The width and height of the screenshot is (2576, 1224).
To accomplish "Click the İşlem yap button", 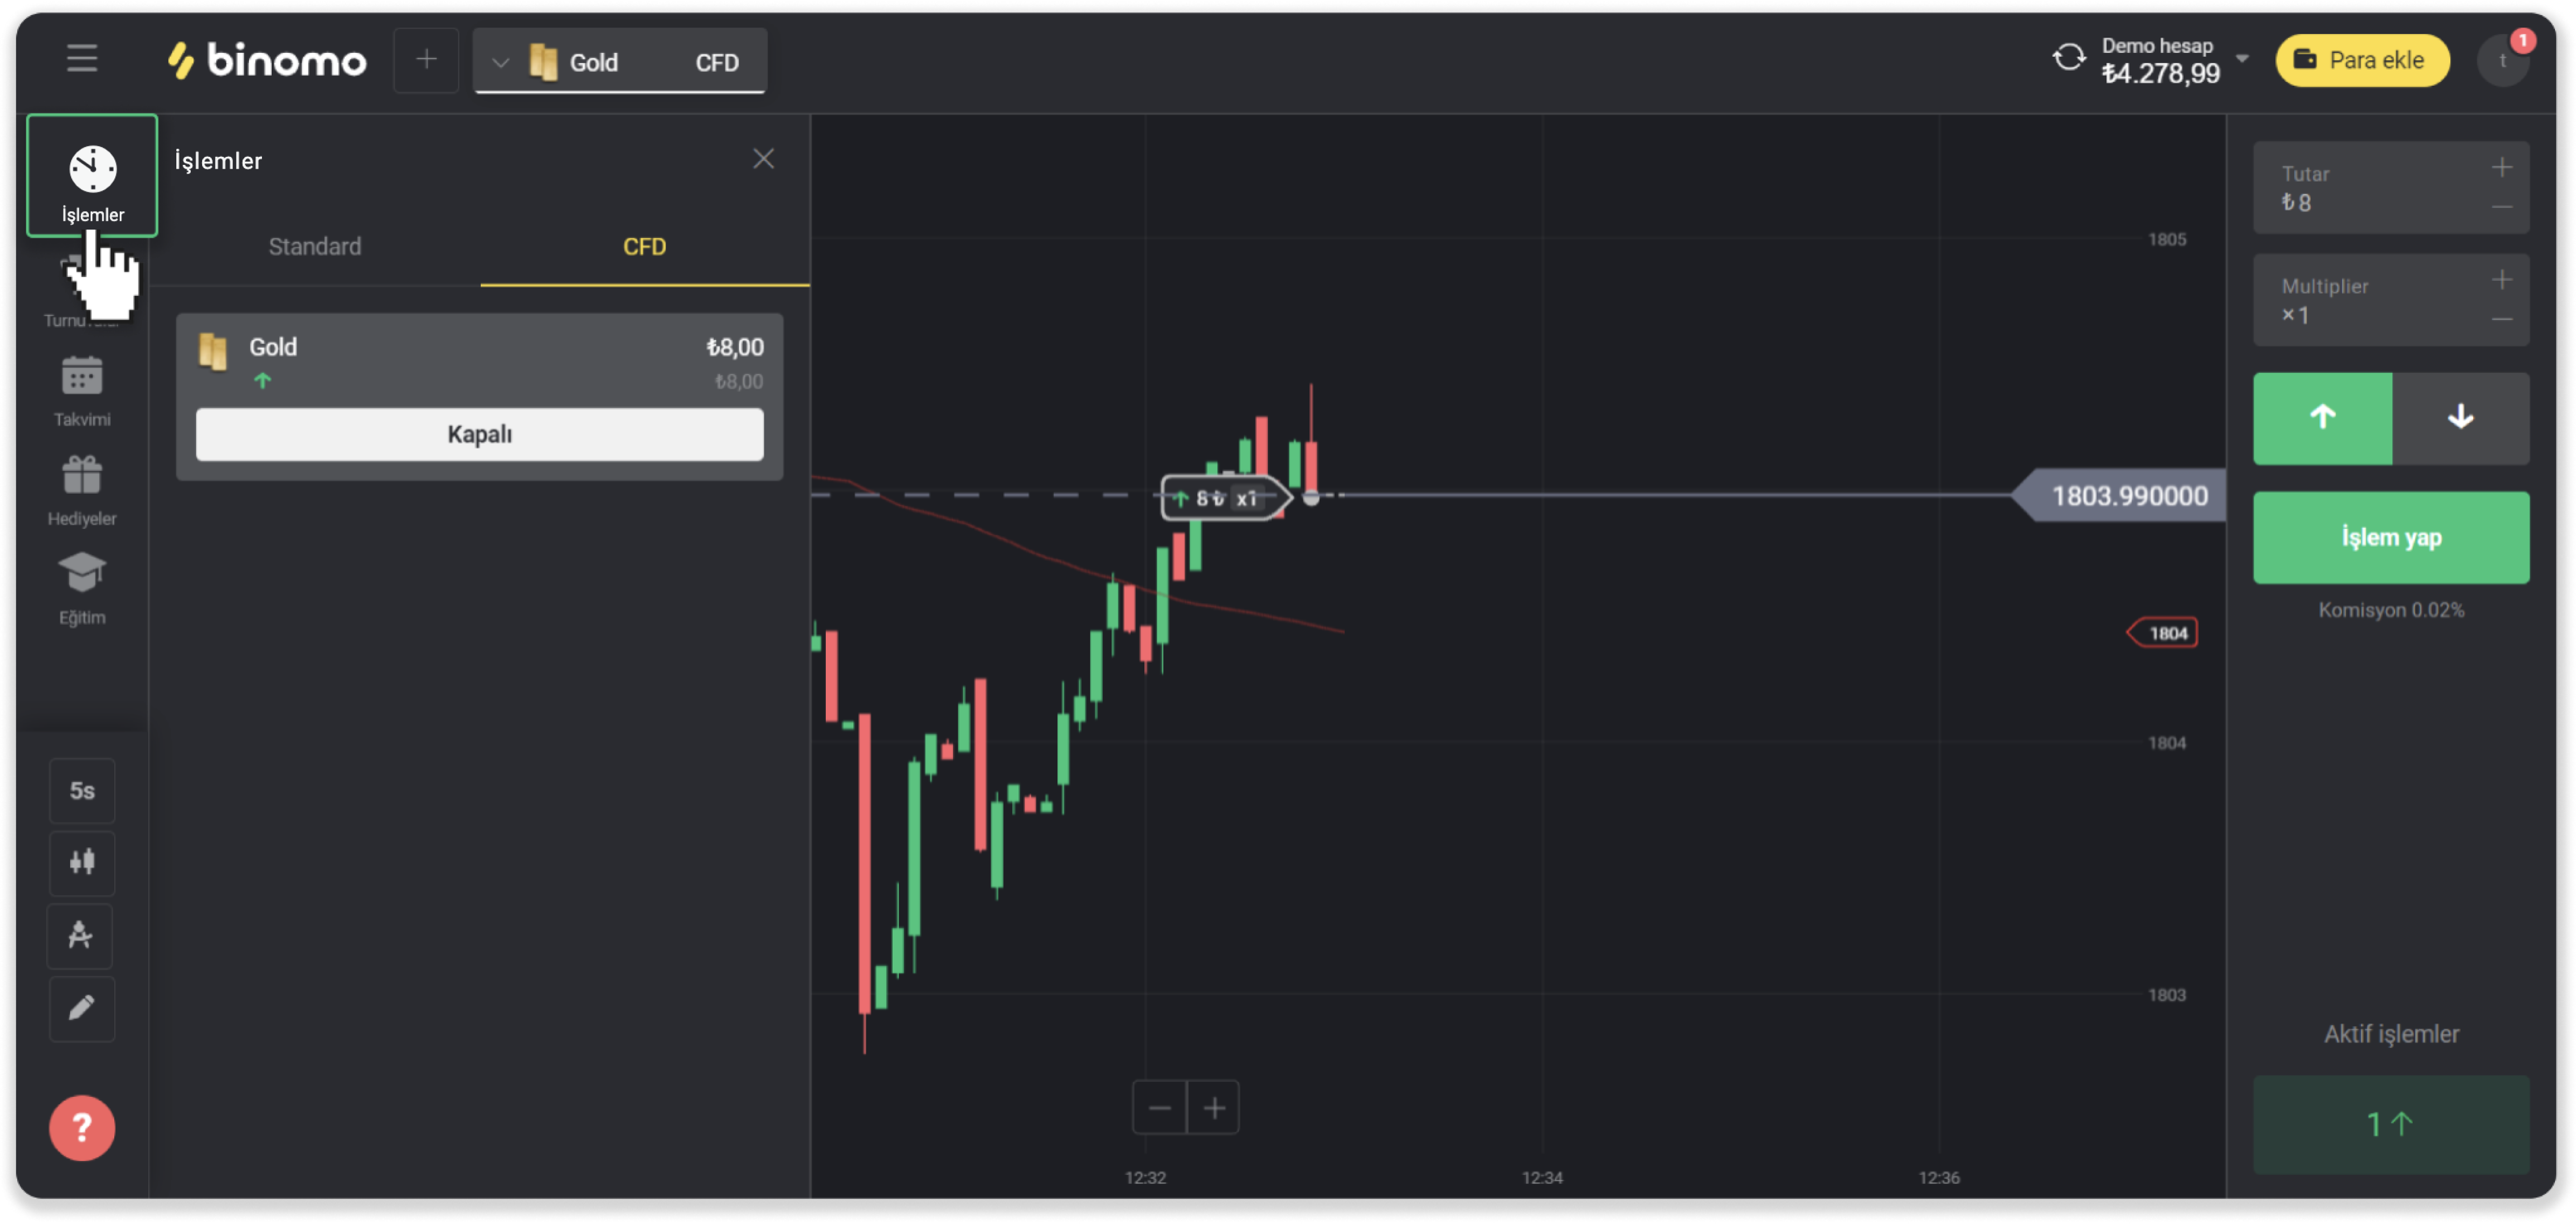I will click(x=2391, y=538).
